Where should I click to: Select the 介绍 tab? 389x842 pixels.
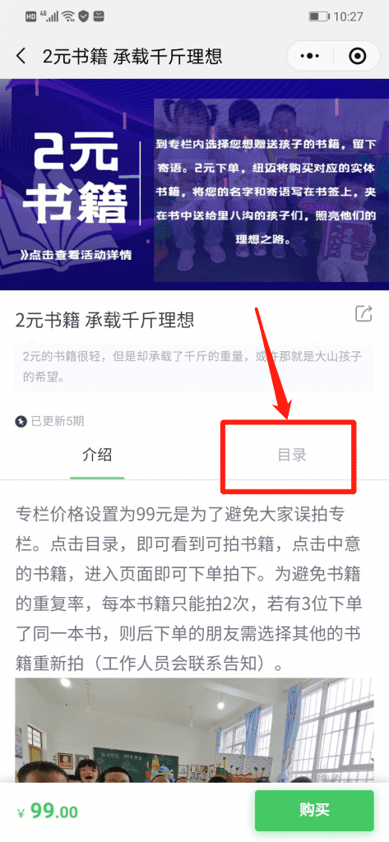pos(97,455)
